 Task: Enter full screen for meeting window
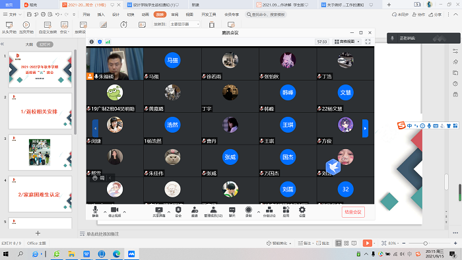tap(368, 42)
